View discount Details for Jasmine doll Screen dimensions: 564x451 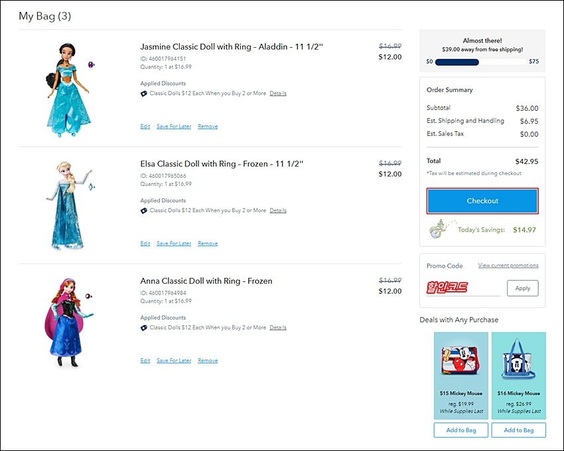click(x=278, y=93)
